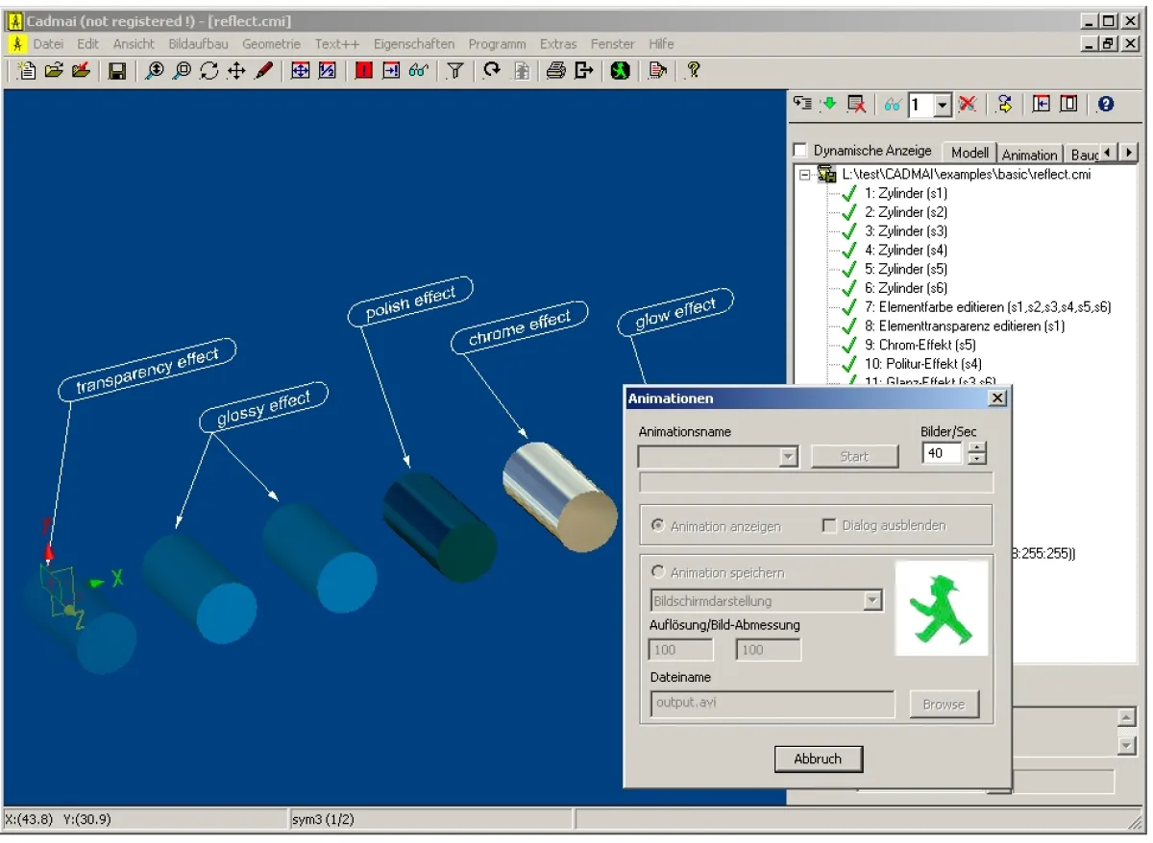Enable the Dynamische Anzeige checkbox
Viewport: 1153px width, 843px height.
(x=799, y=151)
